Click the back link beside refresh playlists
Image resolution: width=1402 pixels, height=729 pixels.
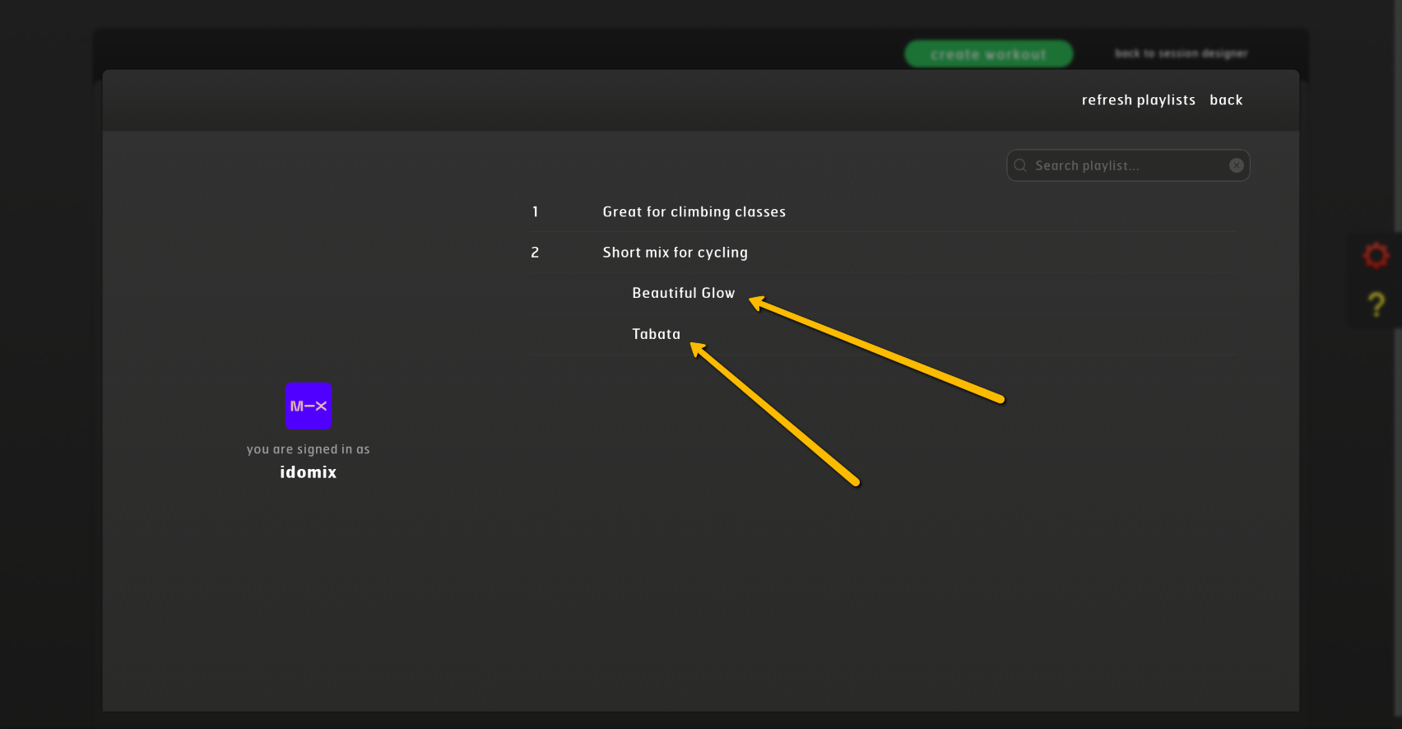click(1226, 100)
